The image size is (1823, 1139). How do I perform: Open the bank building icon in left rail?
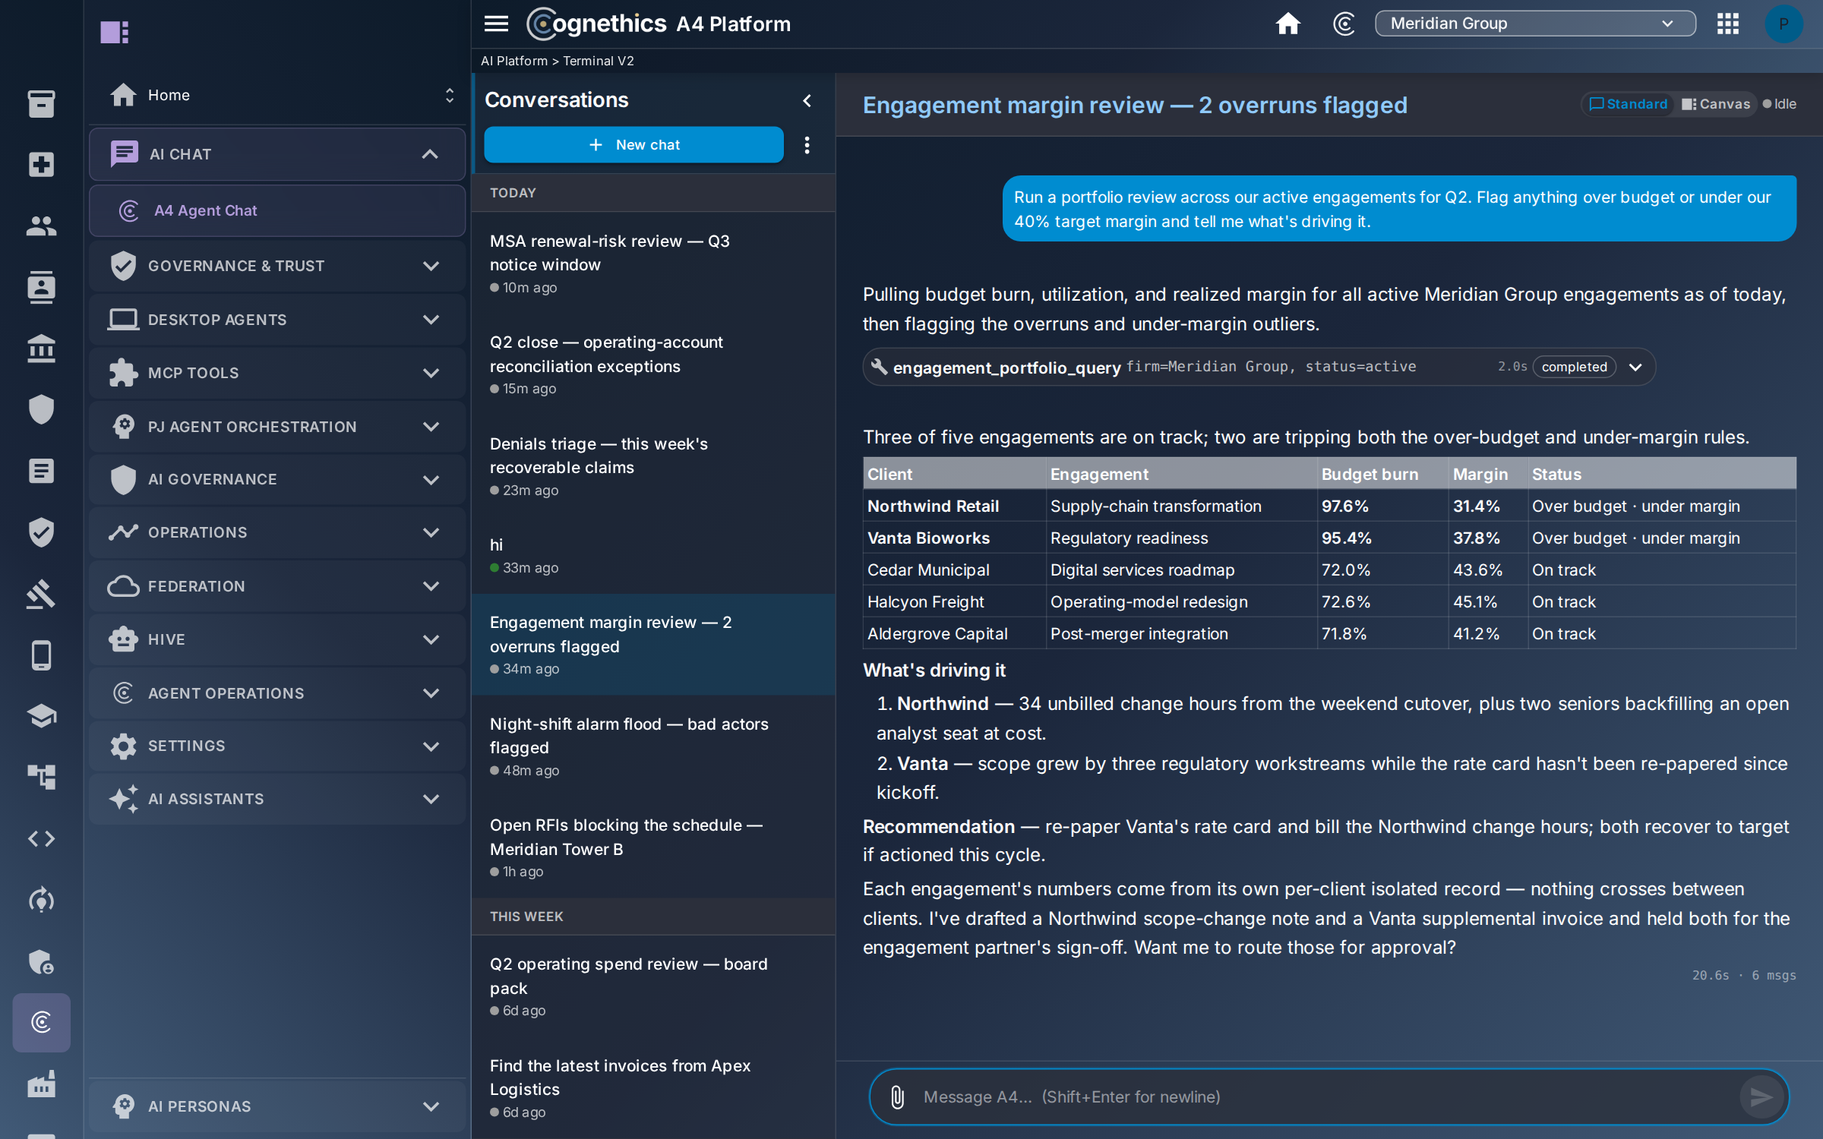click(x=41, y=349)
